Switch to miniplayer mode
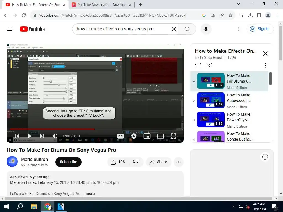This screenshot has width=283, height=212. pyautogui.click(x=147, y=136)
